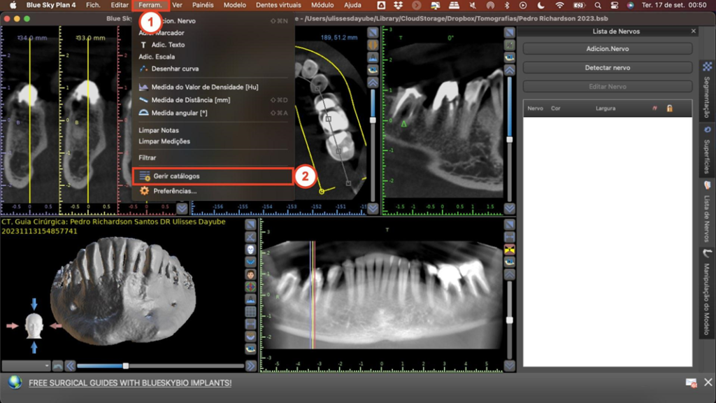Click the head orientation model in 3D view

(34, 325)
